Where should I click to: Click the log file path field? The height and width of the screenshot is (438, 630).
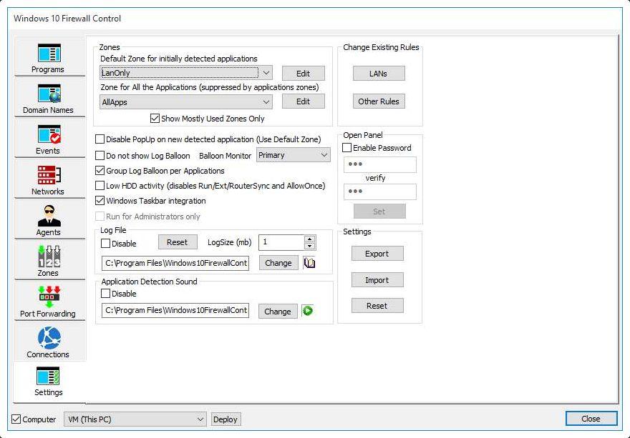175,263
